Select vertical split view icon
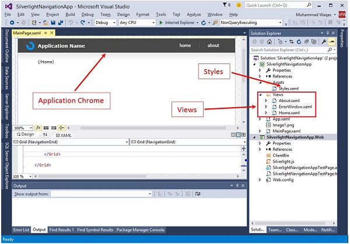The width and height of the screenshot is (350, 244). pyautogui.click(x=233, y=135)
